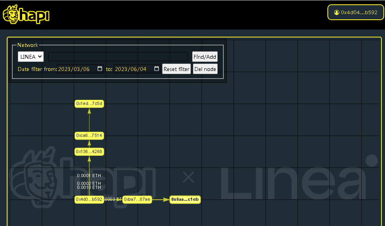Open calendar picker for to date

[156, 69]
